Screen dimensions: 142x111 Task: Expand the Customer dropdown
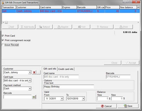(30, 72)
